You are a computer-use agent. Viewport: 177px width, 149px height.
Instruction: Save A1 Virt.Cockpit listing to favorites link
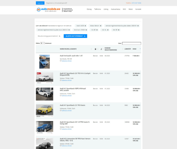66,81
